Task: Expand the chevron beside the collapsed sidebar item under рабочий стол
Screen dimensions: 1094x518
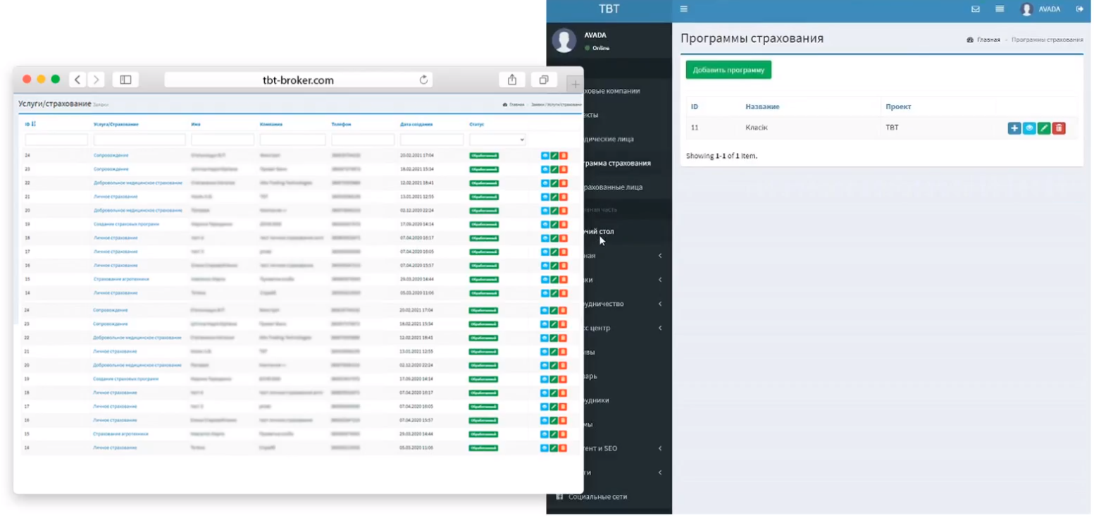Action: 660,256
